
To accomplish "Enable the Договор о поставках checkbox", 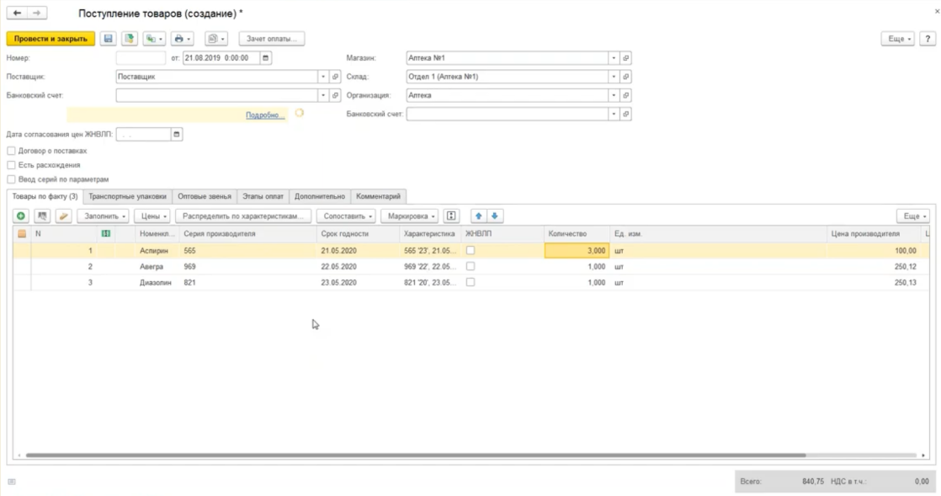I will [x=11, y=151].
